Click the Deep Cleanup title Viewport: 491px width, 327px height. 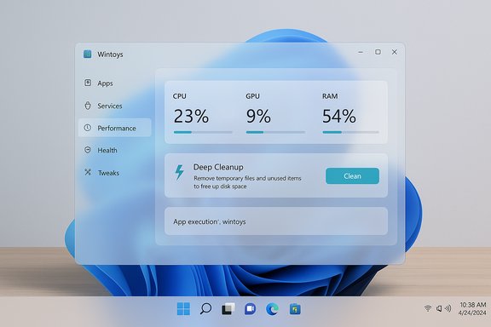click(218, 167)
